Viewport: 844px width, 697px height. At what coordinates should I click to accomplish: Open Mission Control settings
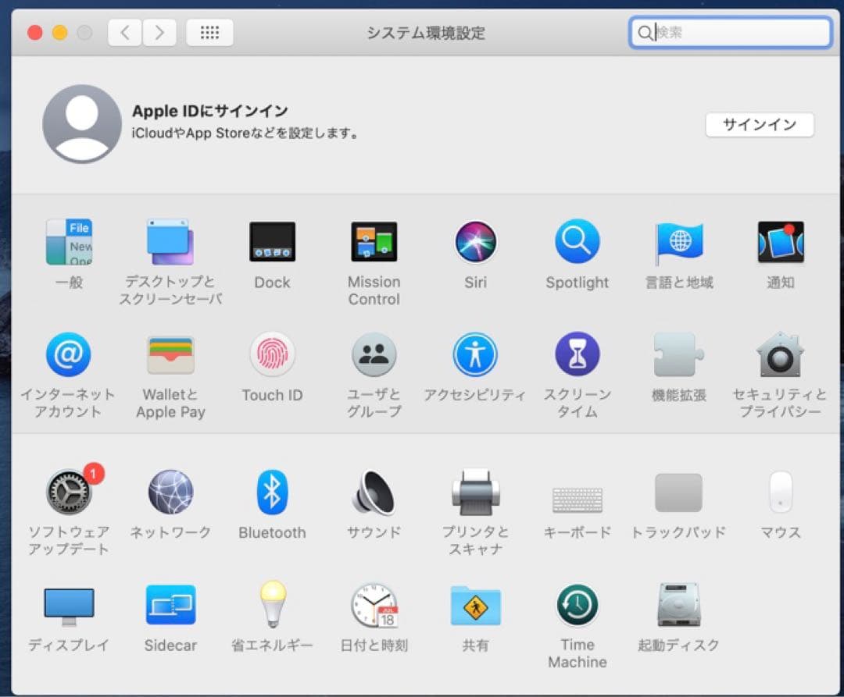point(374,241)
